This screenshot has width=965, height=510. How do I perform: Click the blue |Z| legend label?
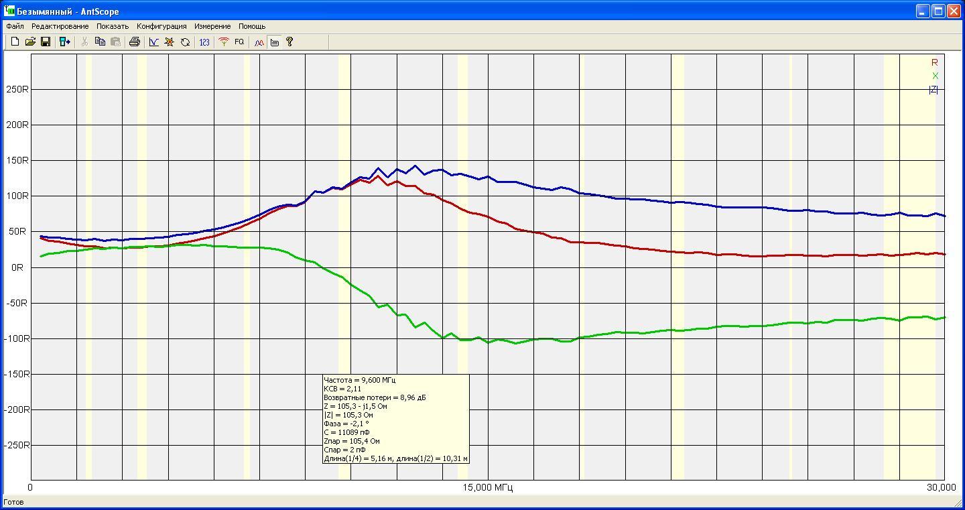click(934, 90)
